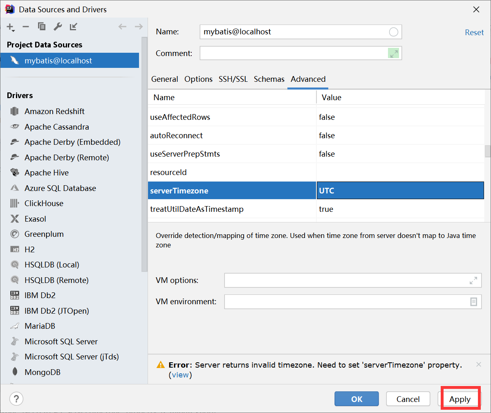The width and height of the screenshot is (491, 413).
Task: Select mybatis@localhost data source
Action: click(70, 61)
